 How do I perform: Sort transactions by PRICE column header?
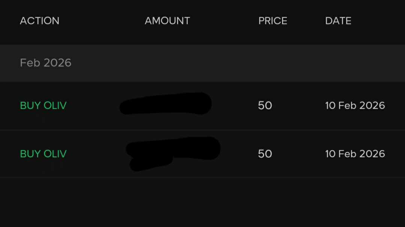273,21
